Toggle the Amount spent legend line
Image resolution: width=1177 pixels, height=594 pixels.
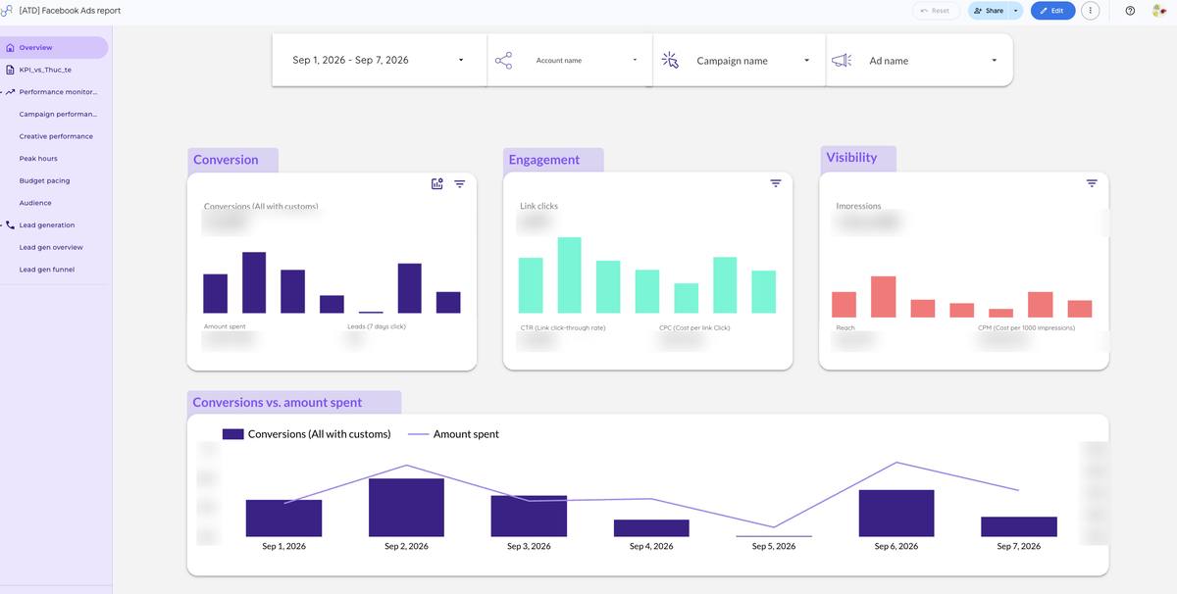pos(418,434)
